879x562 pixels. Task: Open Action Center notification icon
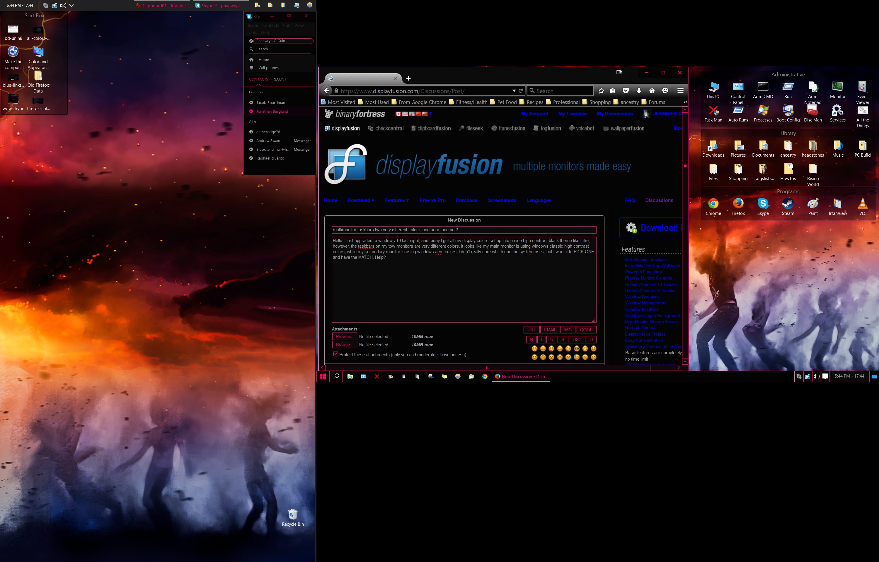click(825, 376)
